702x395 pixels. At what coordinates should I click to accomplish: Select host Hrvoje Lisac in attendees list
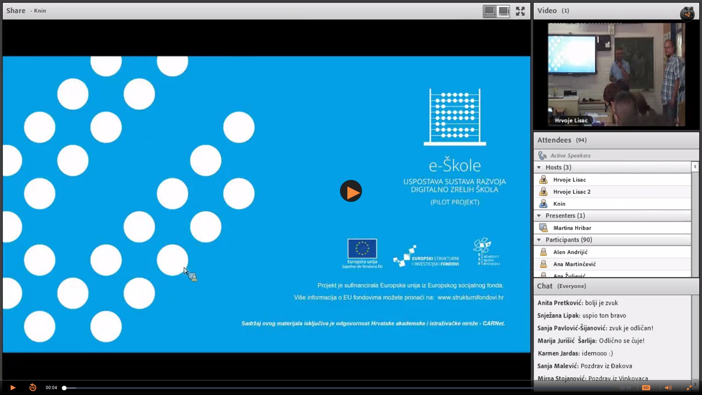[612, 180]
